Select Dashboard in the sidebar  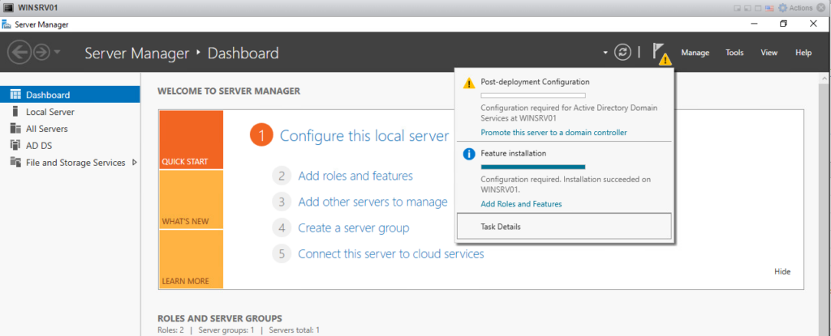coord(70,95)
